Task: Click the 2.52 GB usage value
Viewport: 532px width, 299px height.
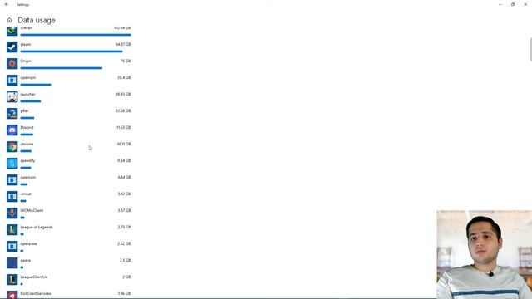Action: (x=124, y=243)
